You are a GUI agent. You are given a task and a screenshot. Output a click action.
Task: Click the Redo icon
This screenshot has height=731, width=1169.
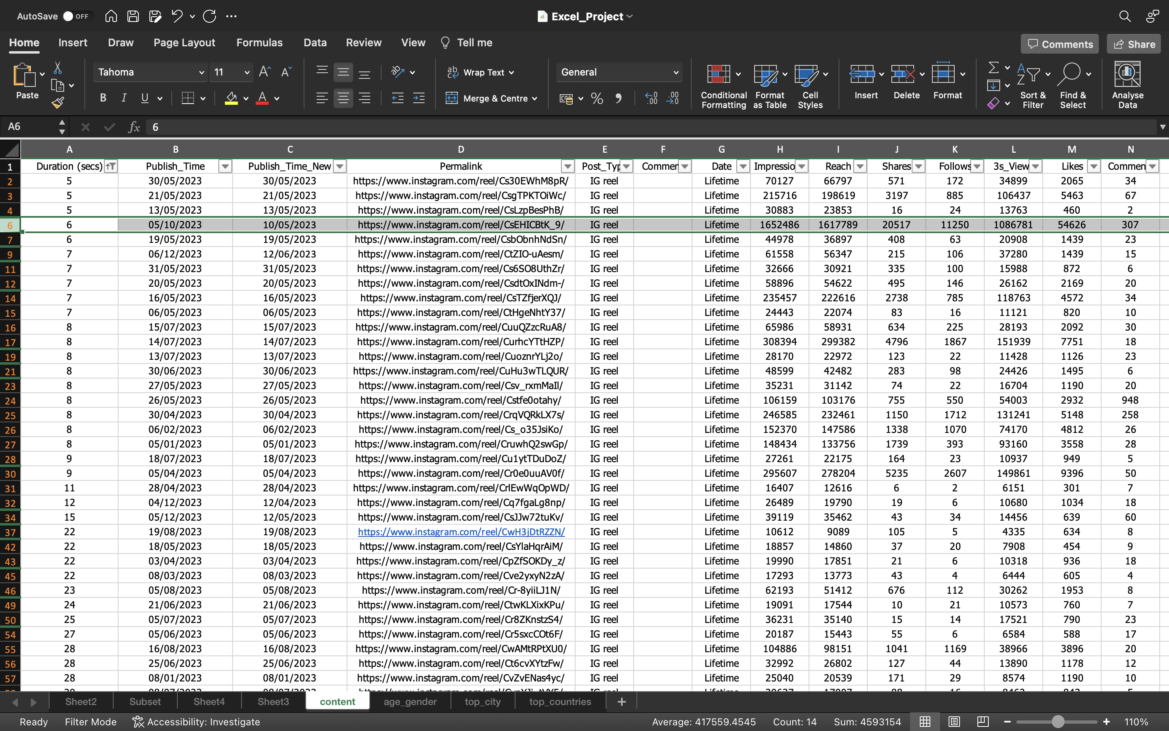pyautogui.click(x=209, y=16)
